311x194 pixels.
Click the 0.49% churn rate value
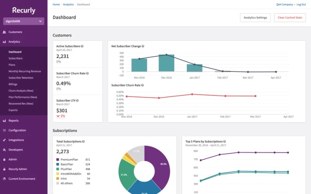[63, 83]
